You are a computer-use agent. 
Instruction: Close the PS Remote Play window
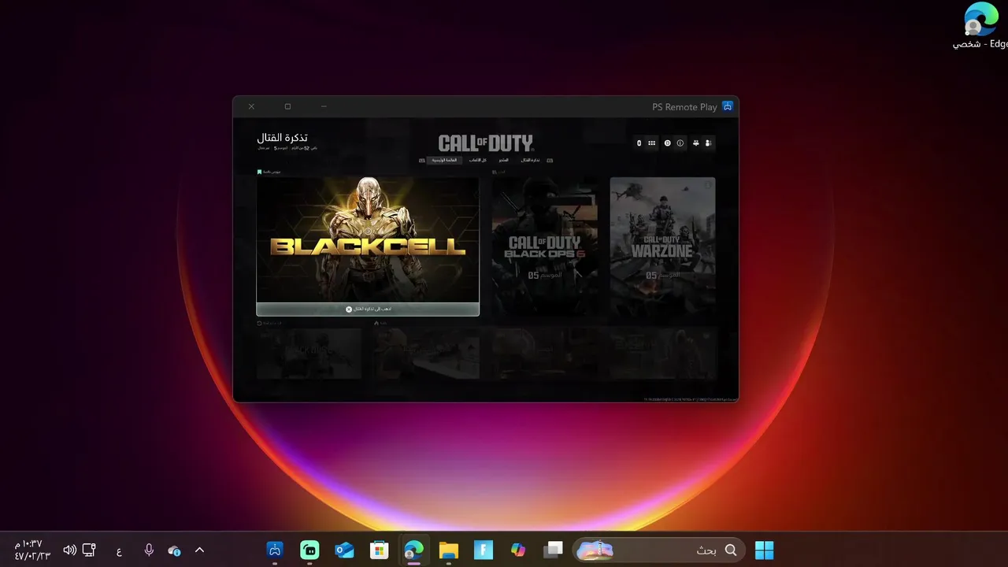251,106
